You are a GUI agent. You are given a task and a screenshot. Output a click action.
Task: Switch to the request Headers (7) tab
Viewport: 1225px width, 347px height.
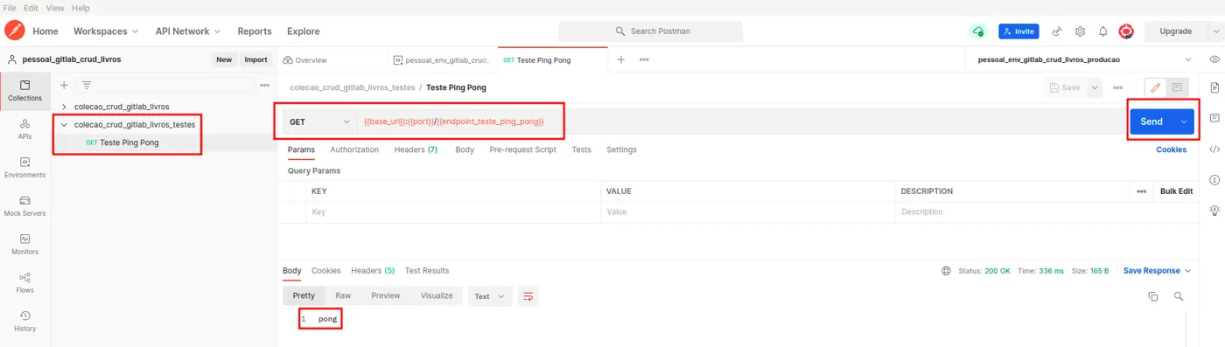[416, 149]
